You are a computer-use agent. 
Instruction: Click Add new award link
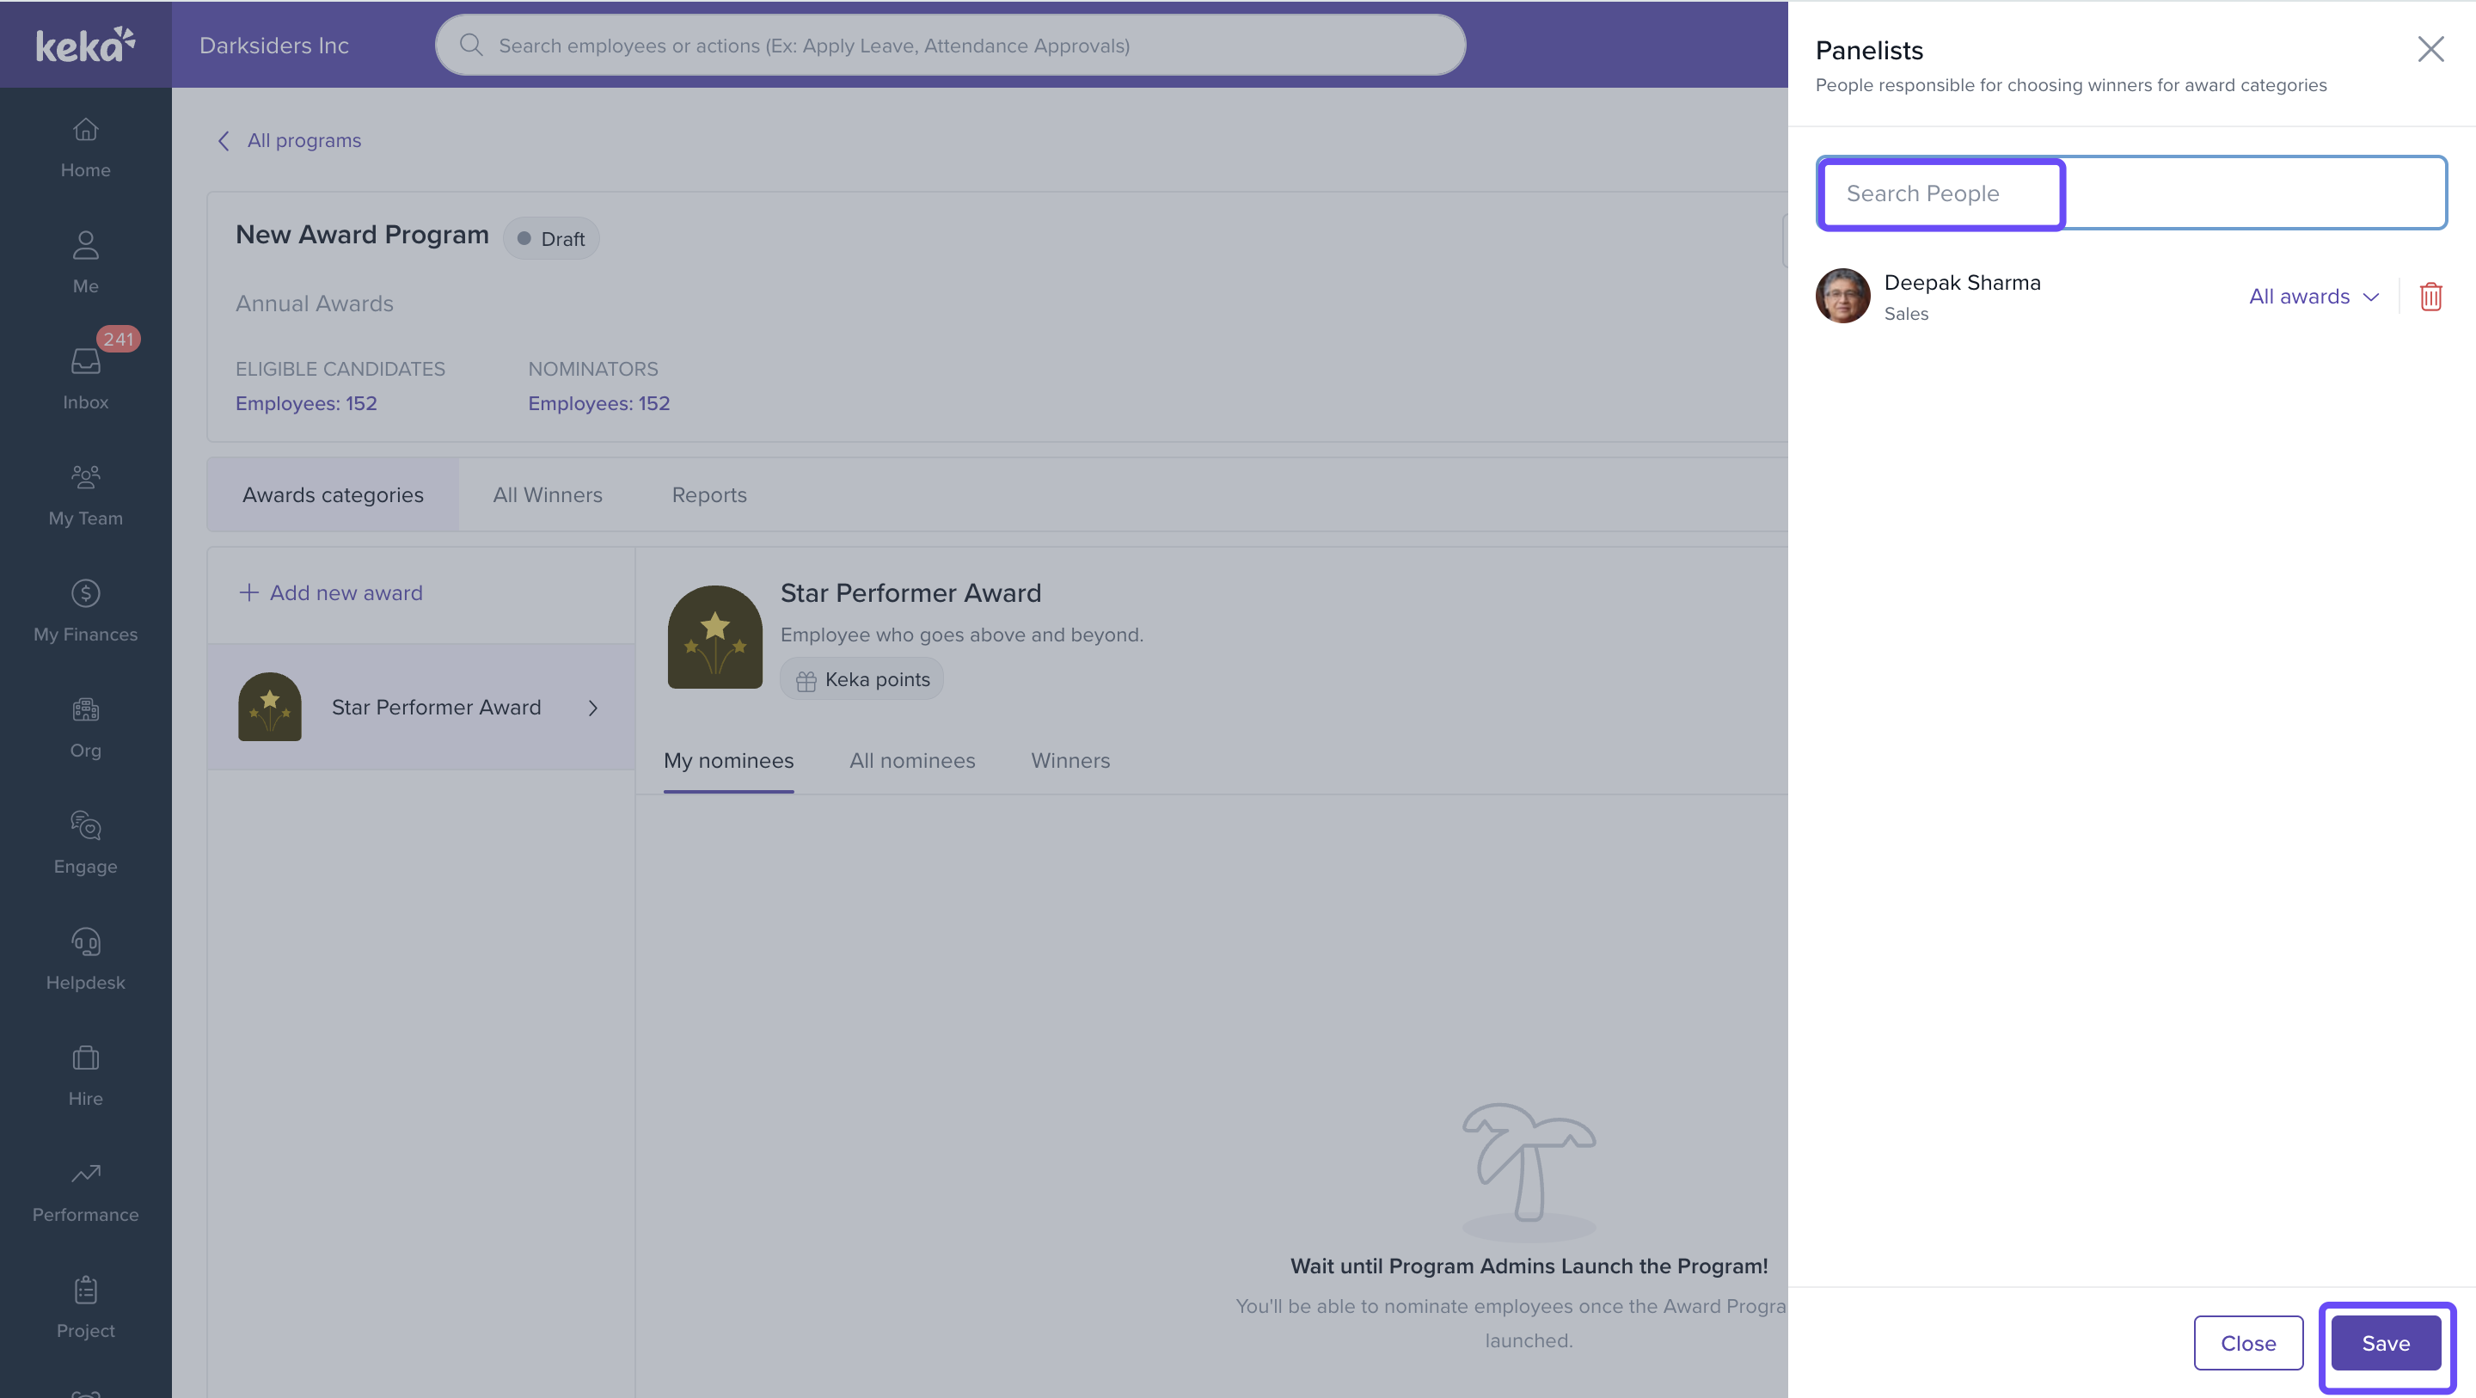(x=331, y=592)
